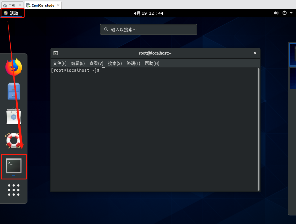Open the clock date menu
Image resolution: width=296 pixels, height=224 pixels.
point(149,13)
